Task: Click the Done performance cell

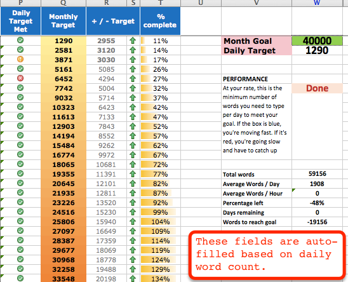Action: click(317, 88)
